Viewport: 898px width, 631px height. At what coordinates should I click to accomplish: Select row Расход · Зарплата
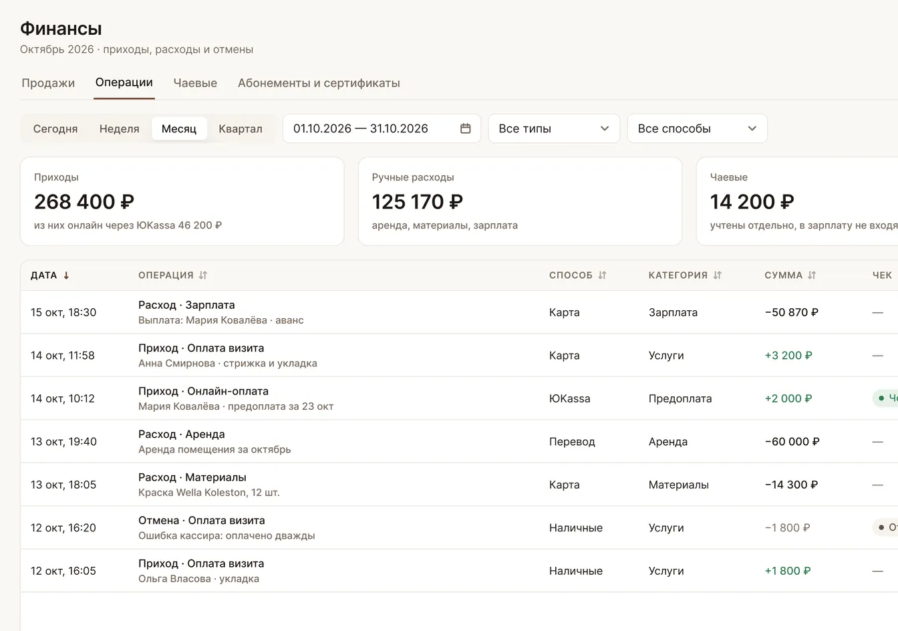tap(459, 312)
